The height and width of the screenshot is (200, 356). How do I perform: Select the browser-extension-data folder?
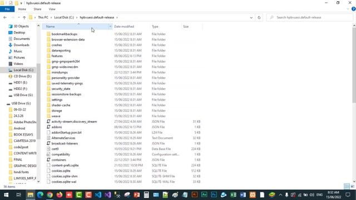pos(68,39)
